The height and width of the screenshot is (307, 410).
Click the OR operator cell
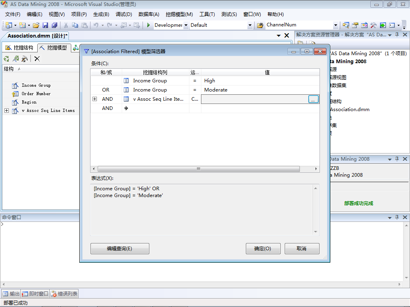(106, 90)
